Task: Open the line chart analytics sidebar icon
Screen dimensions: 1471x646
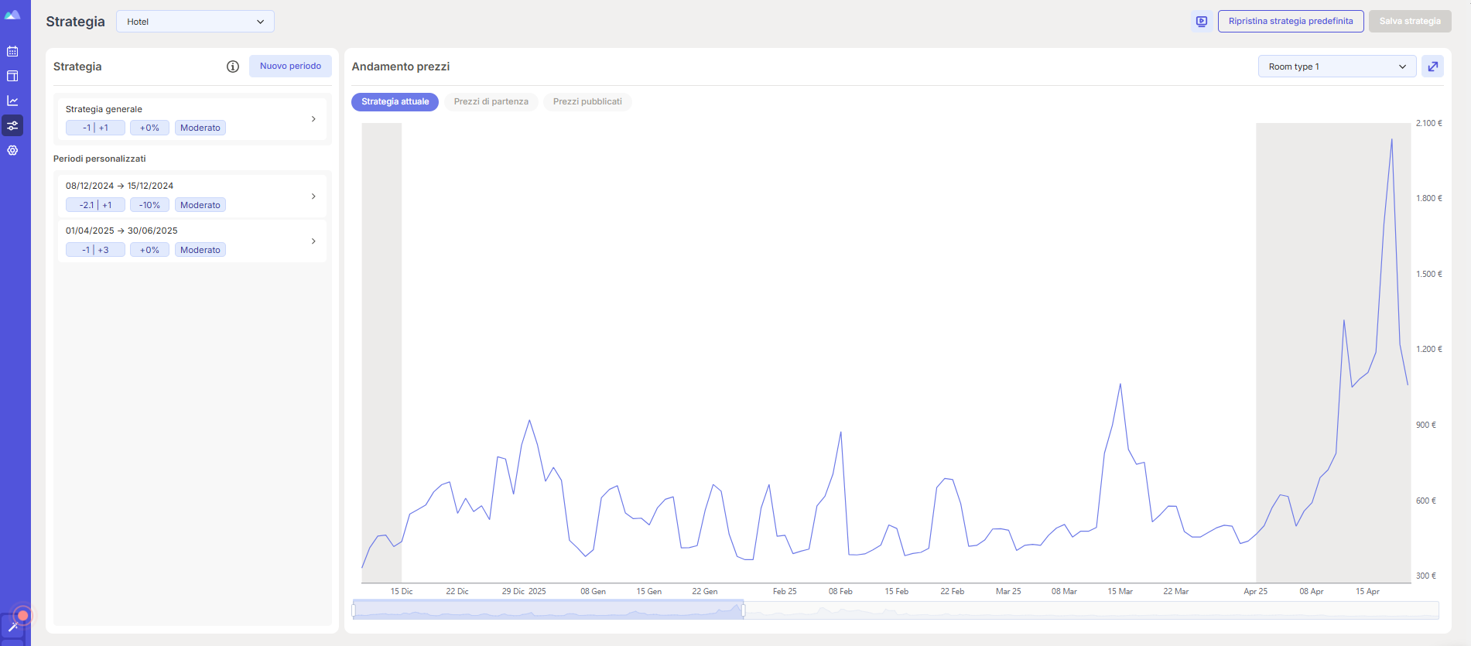Action: 12,101
